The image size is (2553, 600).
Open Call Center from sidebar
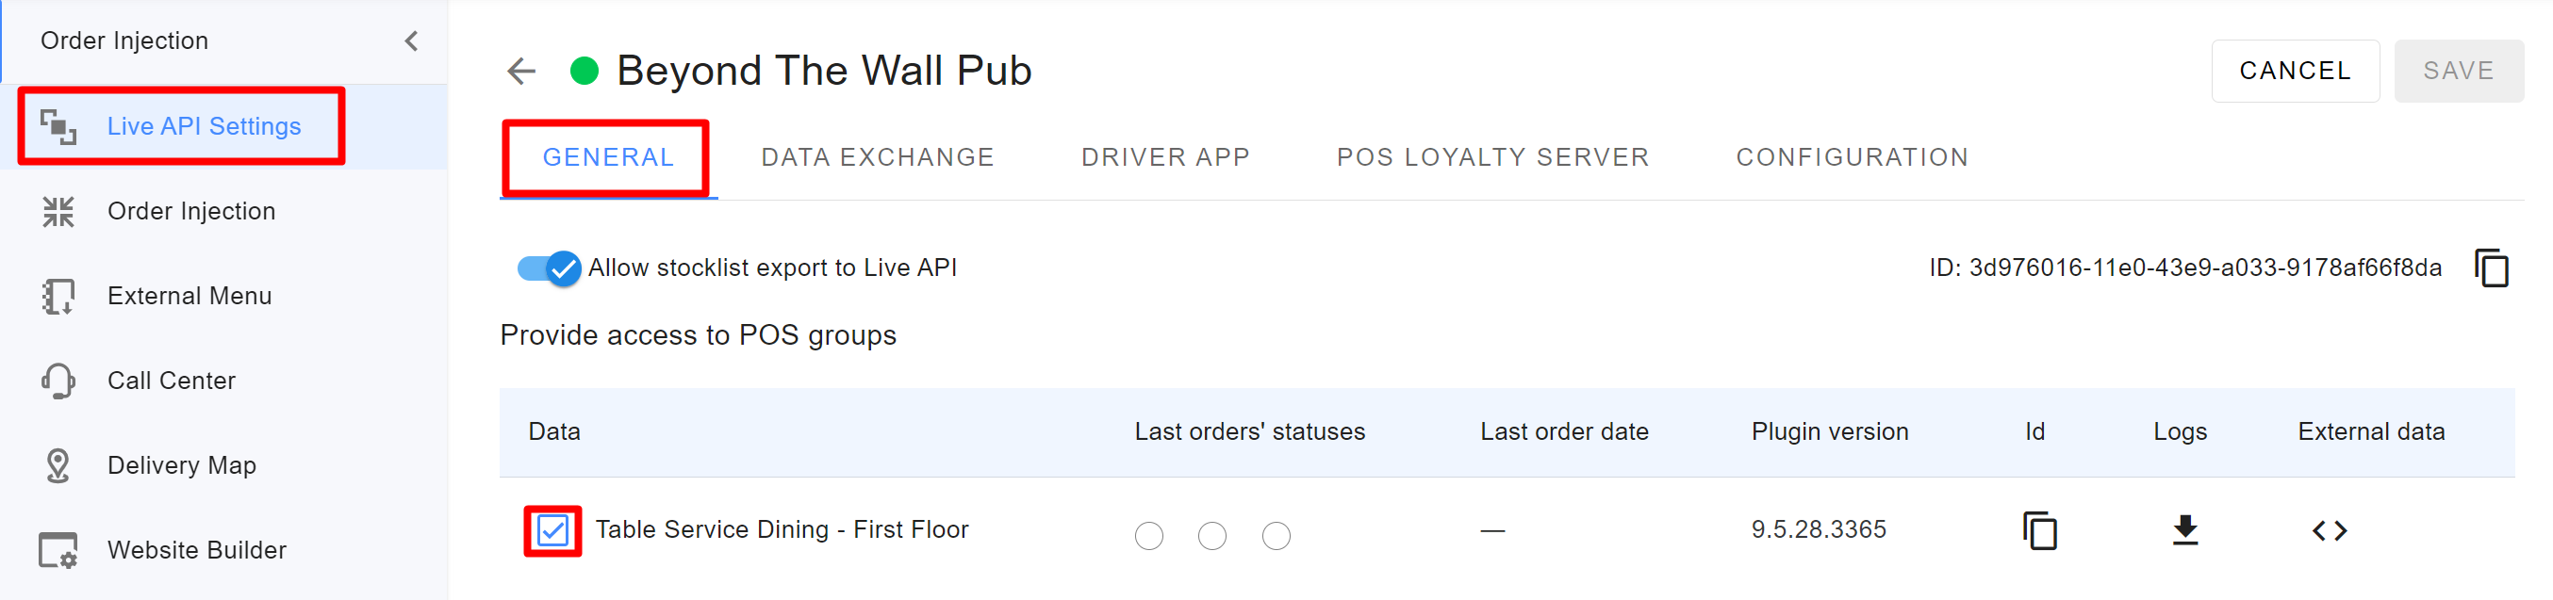[x=171, y=381]
